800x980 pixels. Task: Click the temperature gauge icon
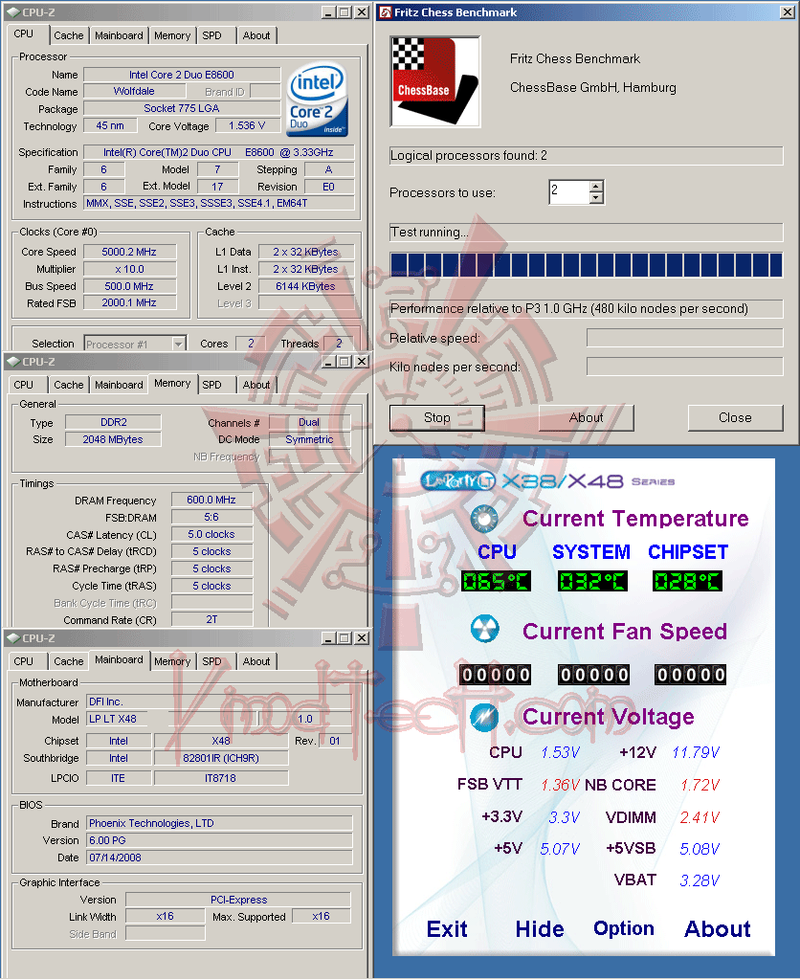(484, 518)
